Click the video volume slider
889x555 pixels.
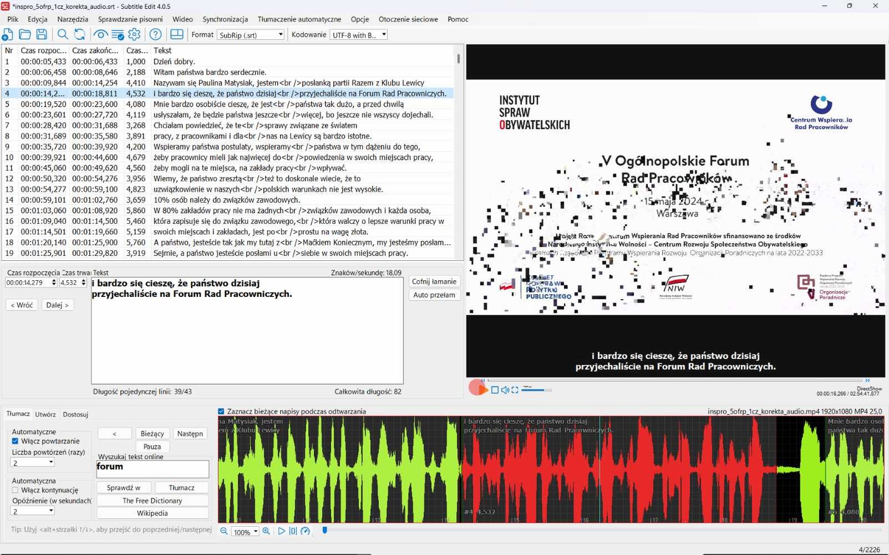point(536,390)
